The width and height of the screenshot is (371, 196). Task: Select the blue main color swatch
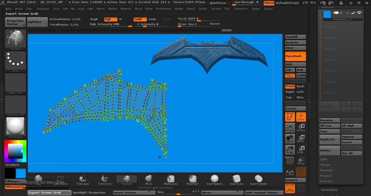point(21,173)
